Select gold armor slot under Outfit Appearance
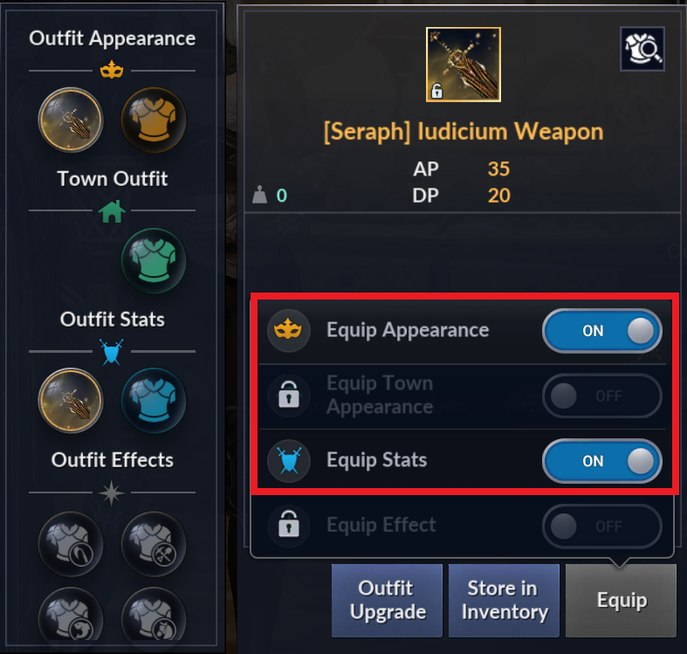 point(154,120)
